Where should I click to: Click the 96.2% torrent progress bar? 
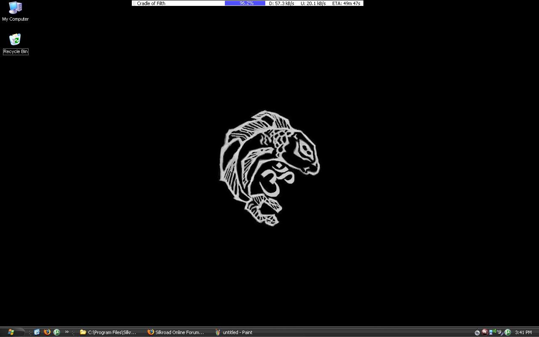coord(245,3)
